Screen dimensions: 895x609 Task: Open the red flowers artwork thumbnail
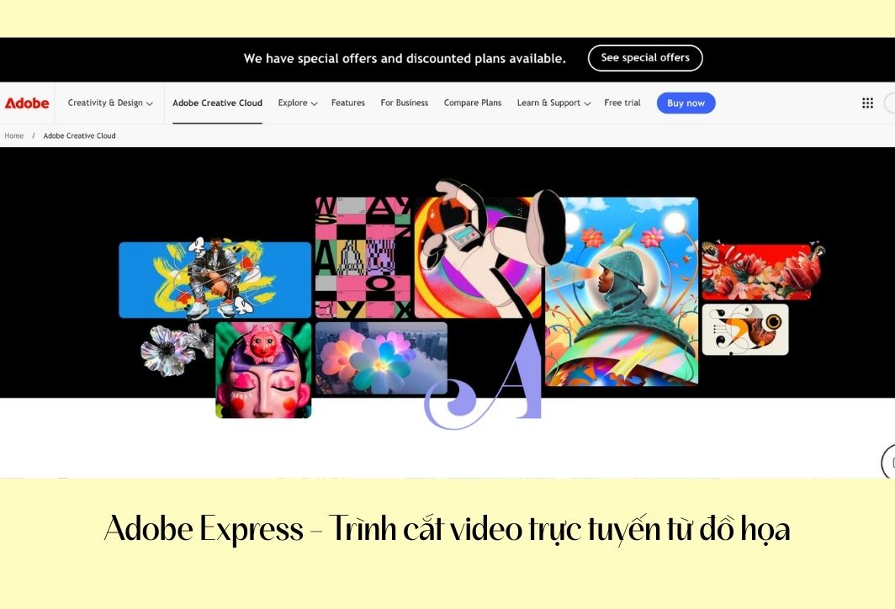(x=763, y=271)
